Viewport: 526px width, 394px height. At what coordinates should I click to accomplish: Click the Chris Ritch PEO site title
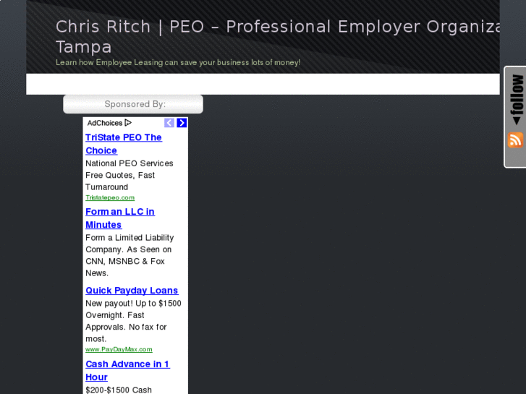pos(277,37)
